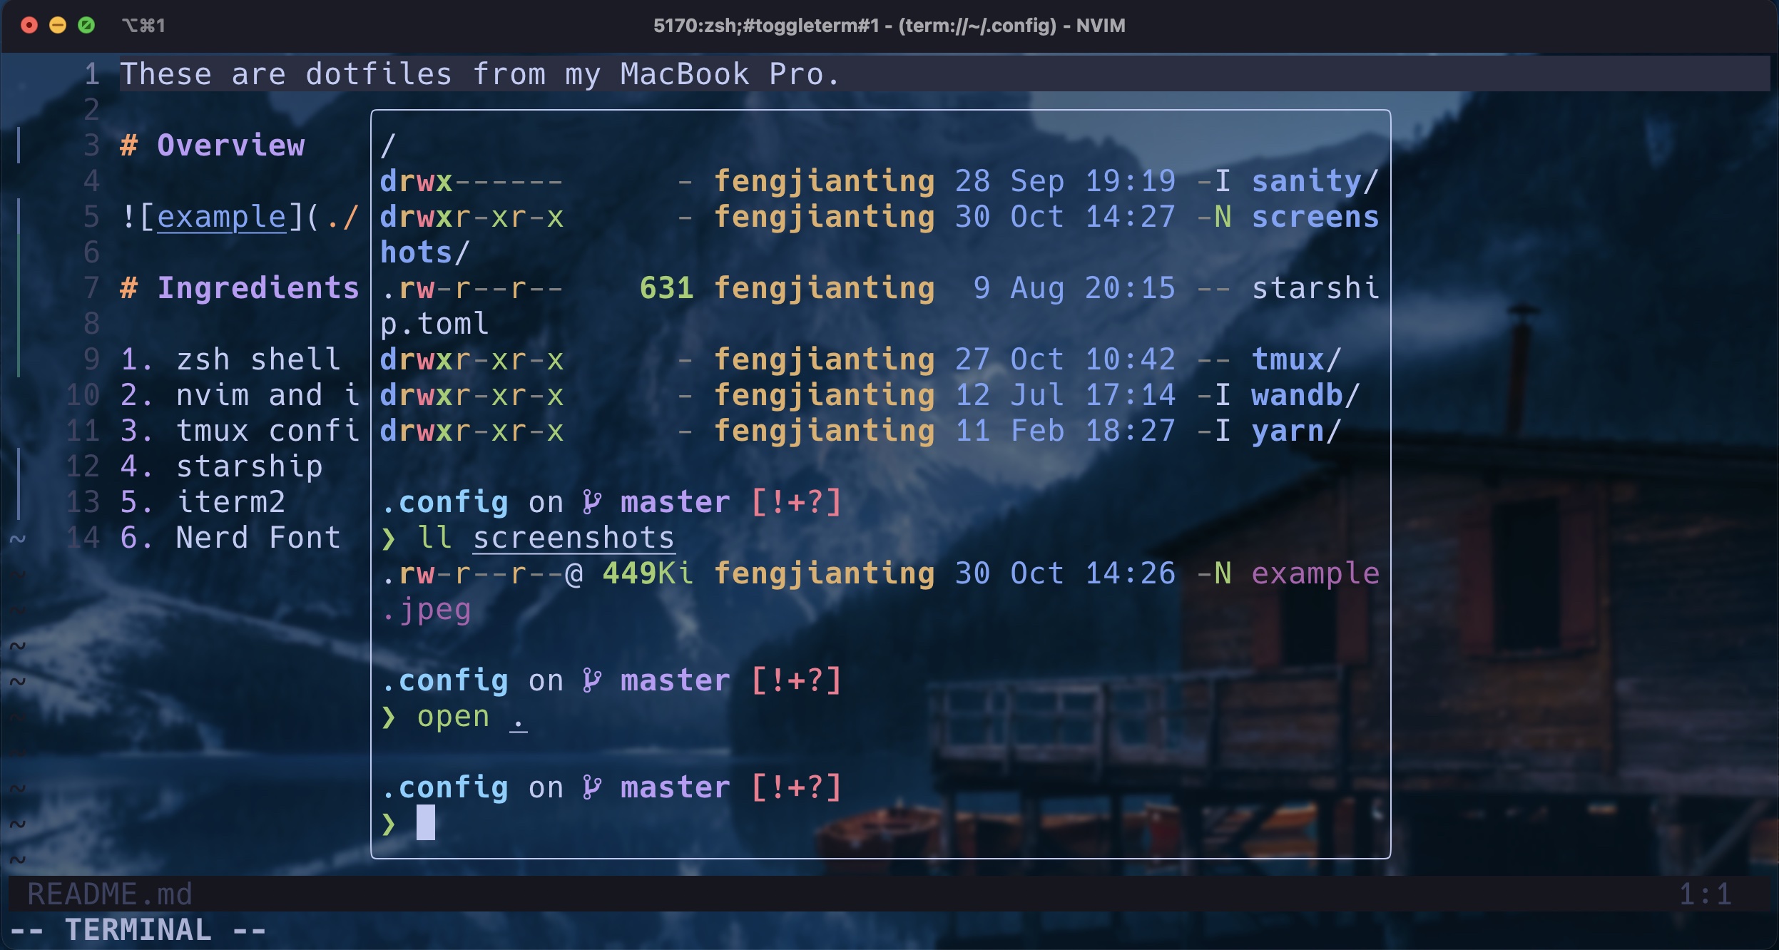Click the prompt chevron before 'll screenshots'
Screen dimensions: 1779x950
pos(389,538)
